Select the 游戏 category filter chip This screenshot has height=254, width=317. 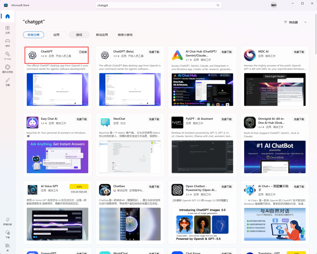pyautogui.click(x=79, y=35)
